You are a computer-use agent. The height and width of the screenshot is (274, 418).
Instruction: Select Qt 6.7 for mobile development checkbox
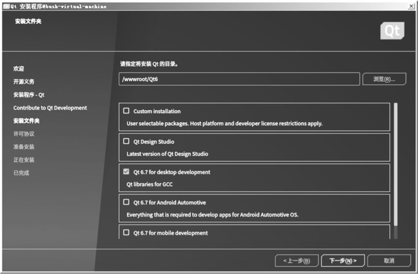[x=126, y=233]
